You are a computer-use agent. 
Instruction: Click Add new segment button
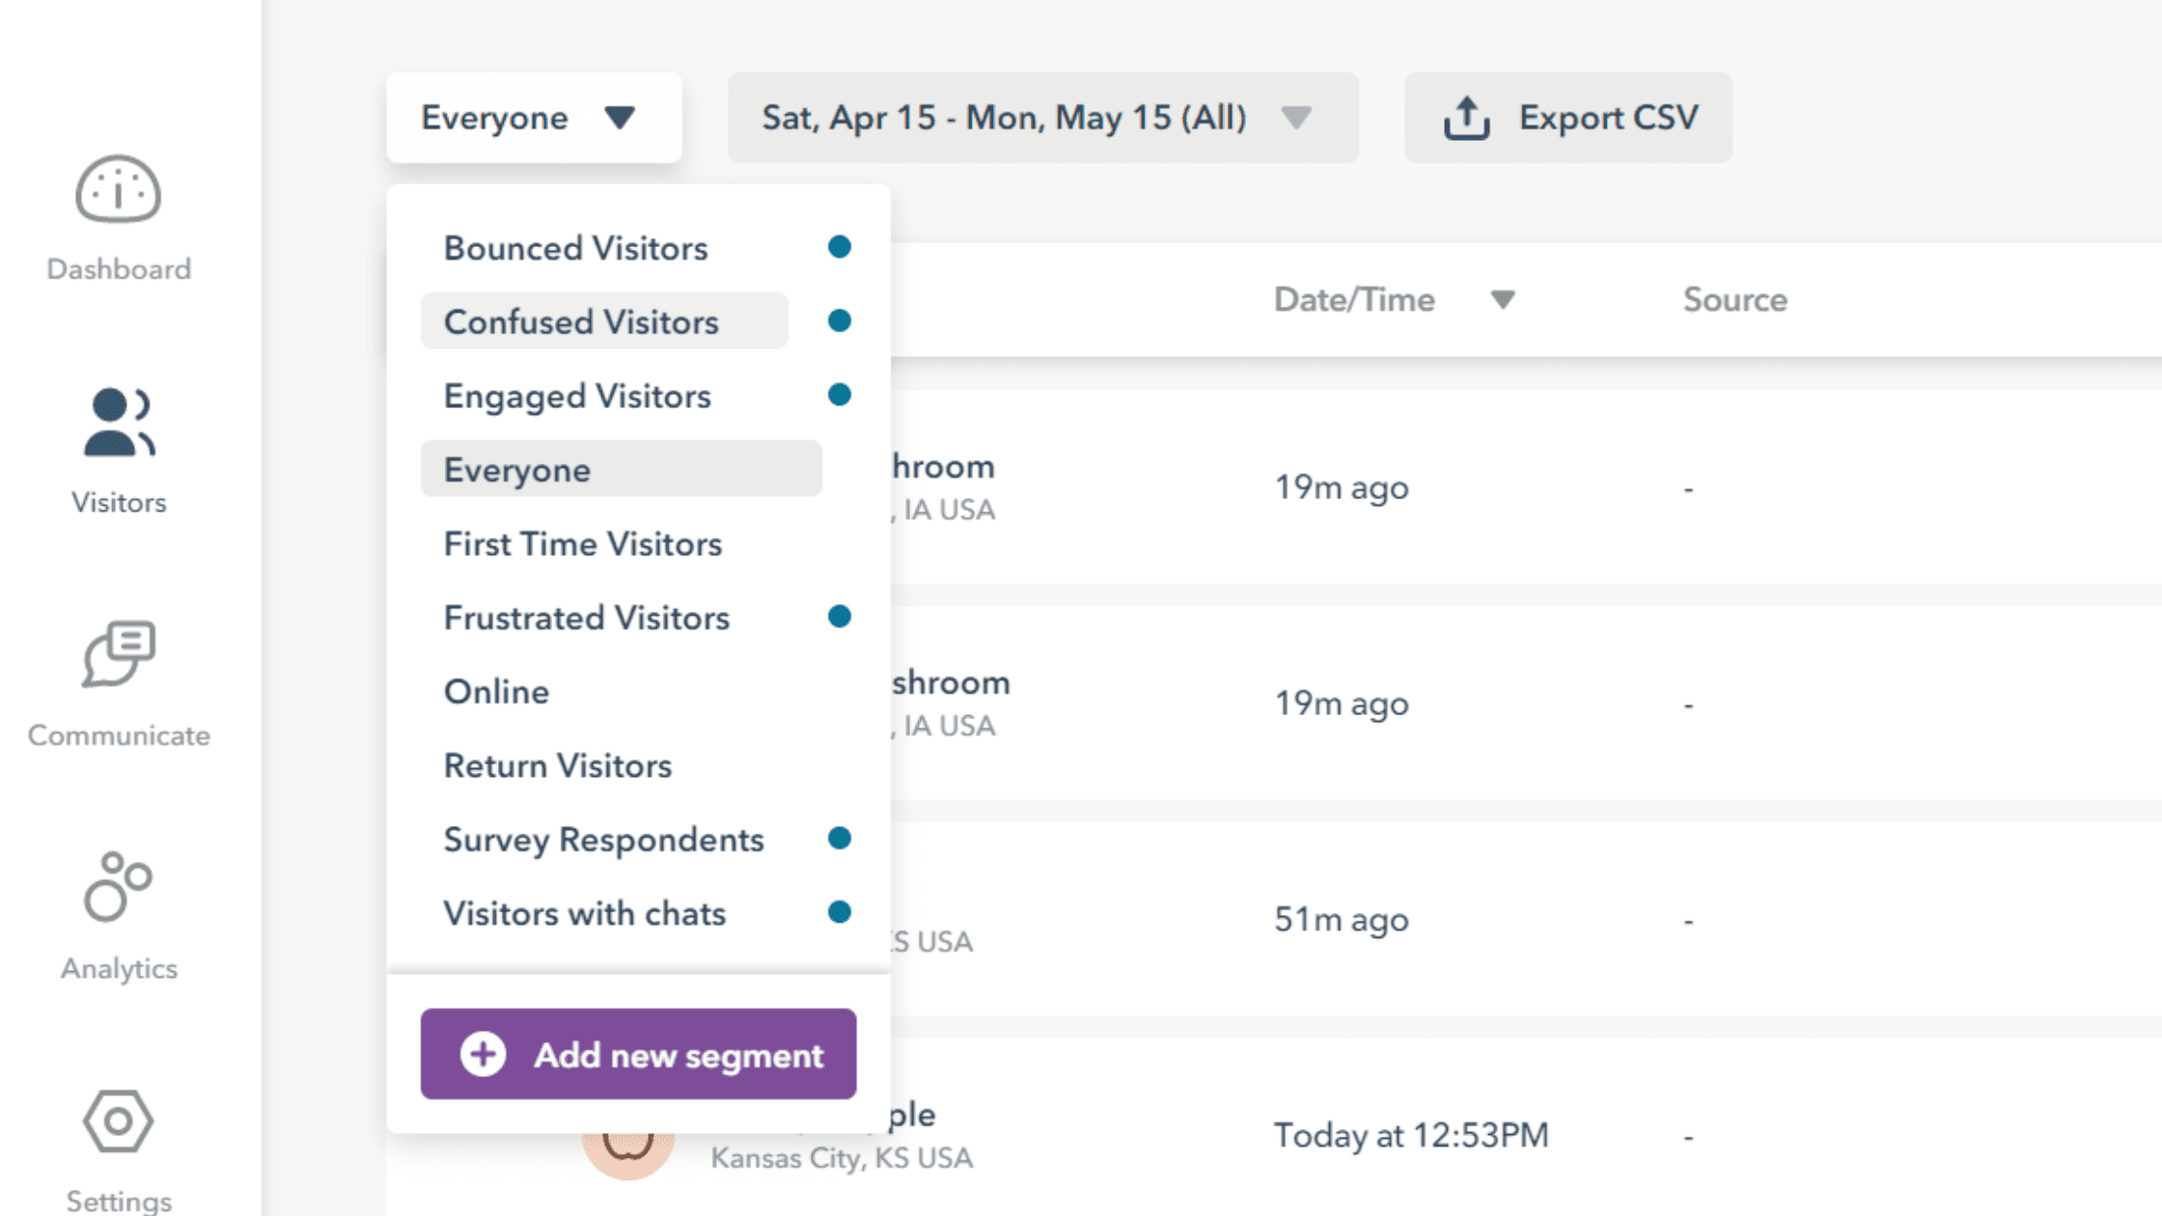pos(638,1054)
